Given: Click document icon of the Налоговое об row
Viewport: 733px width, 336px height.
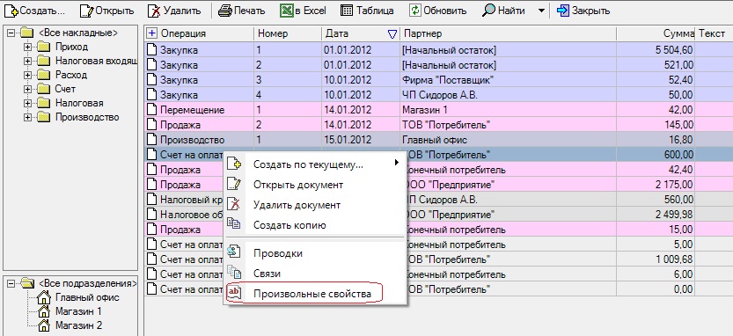Looking at the screenshot, I should point(151,215).
